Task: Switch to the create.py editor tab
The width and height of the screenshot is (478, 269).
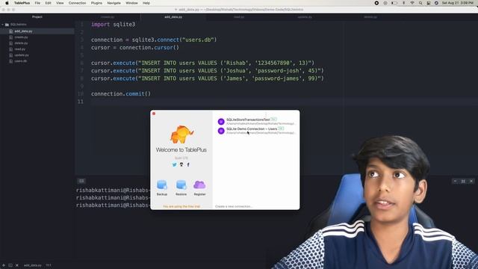Action: [x=108, y=17]
